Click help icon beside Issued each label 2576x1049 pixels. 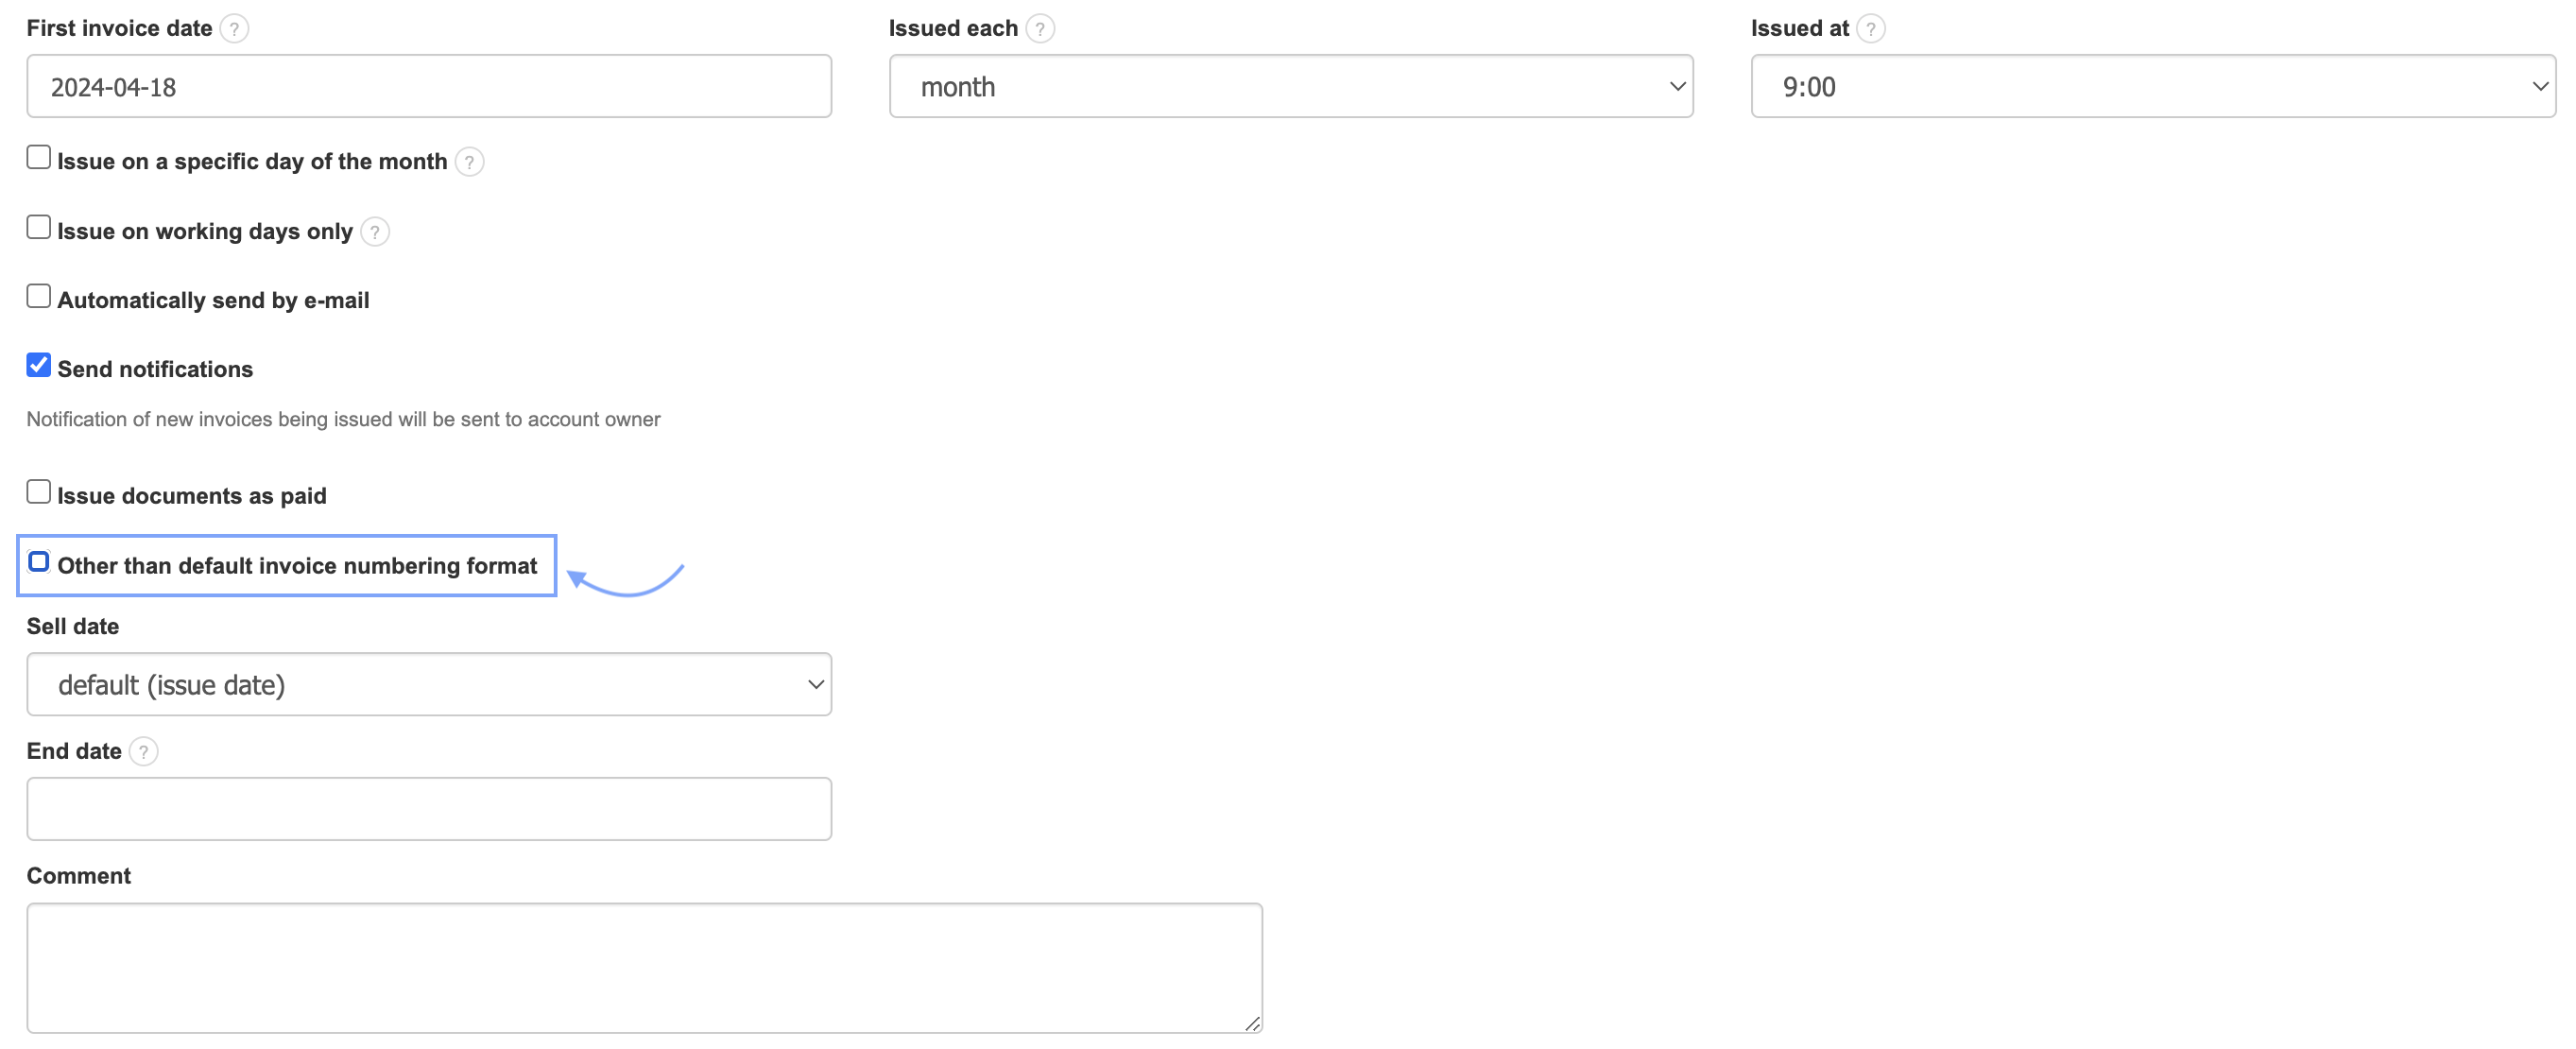click(x=1040, y=28)
